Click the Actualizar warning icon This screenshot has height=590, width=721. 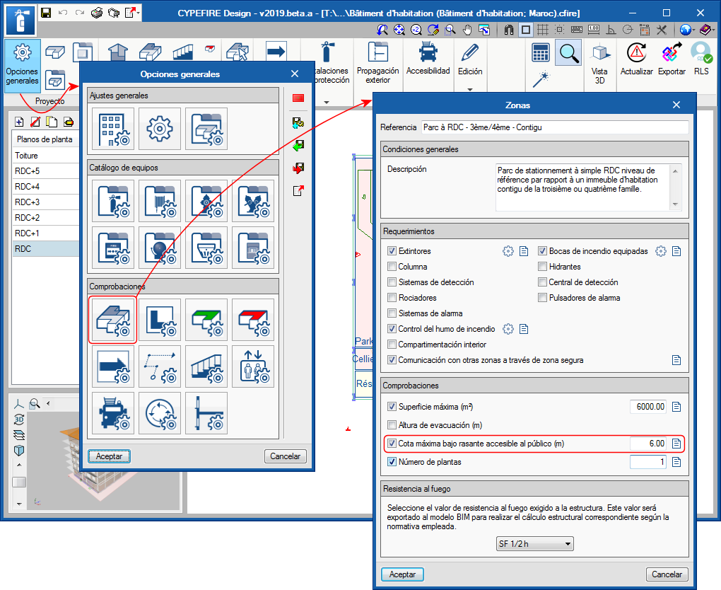tap(636, 53)
